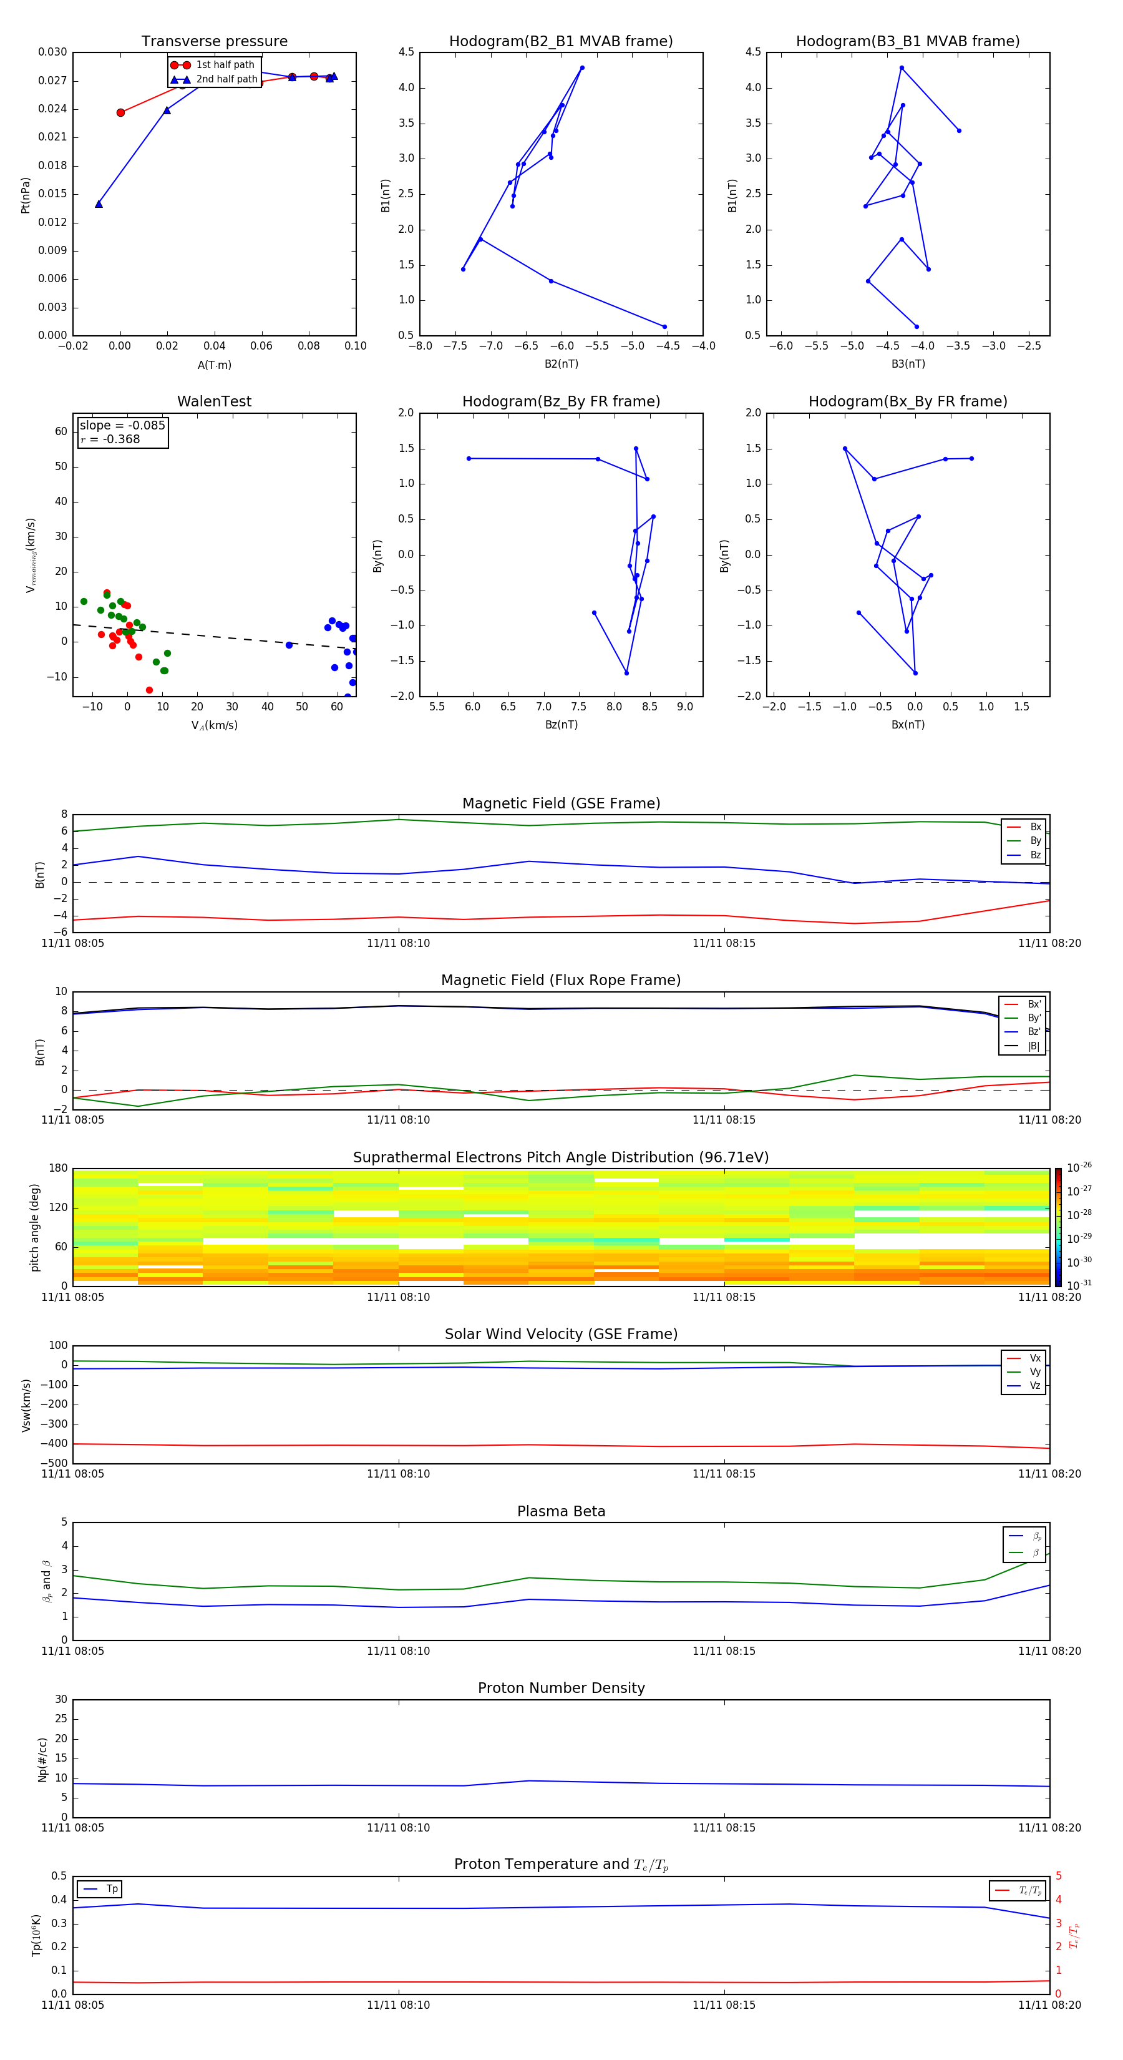Click the Vz legend entry in velocity panel
This screenshot has width=1123, height=2060.
(x=1024, y=1386)
